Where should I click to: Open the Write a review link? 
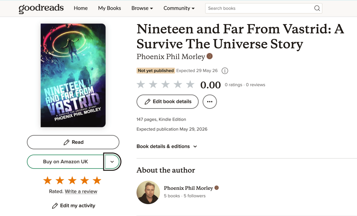pyautogui.click(x=81, y=192)
